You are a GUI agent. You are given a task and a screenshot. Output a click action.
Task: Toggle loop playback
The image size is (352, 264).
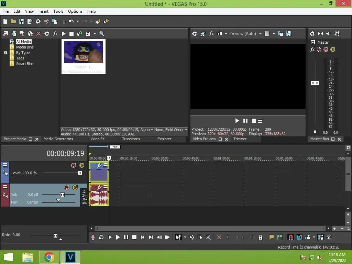click(101, 237)
